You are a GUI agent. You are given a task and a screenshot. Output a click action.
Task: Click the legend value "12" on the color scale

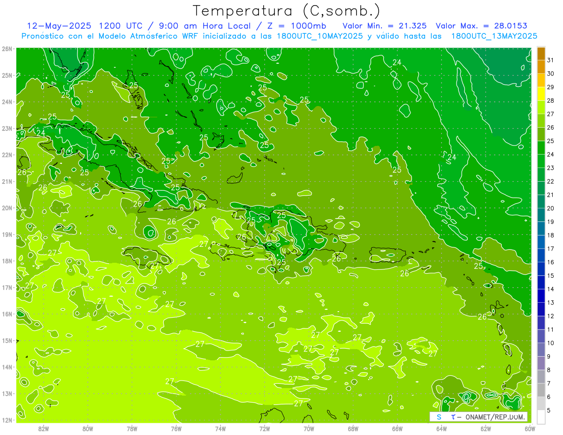point(550,316)
